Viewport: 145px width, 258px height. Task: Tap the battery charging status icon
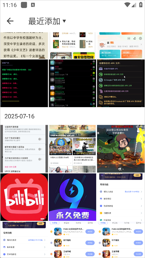[141, 5]
